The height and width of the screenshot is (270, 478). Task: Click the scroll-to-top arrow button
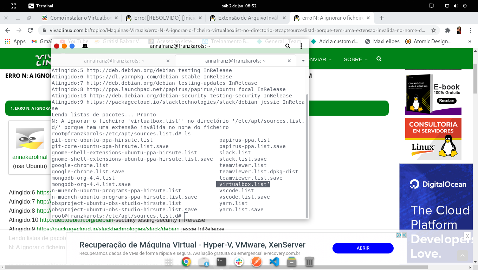(x=463, y=256)
